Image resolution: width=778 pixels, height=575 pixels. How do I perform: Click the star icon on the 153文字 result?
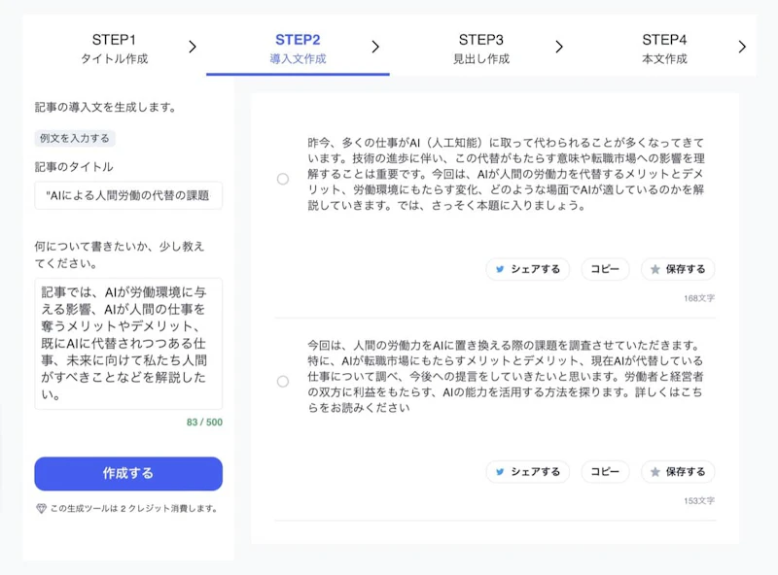click(654, 472)
